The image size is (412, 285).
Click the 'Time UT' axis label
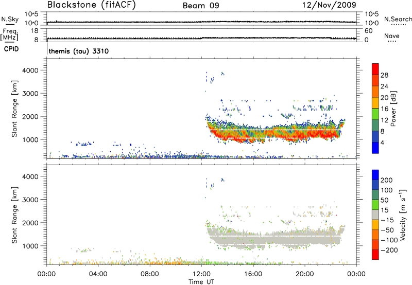click(201, 282)
